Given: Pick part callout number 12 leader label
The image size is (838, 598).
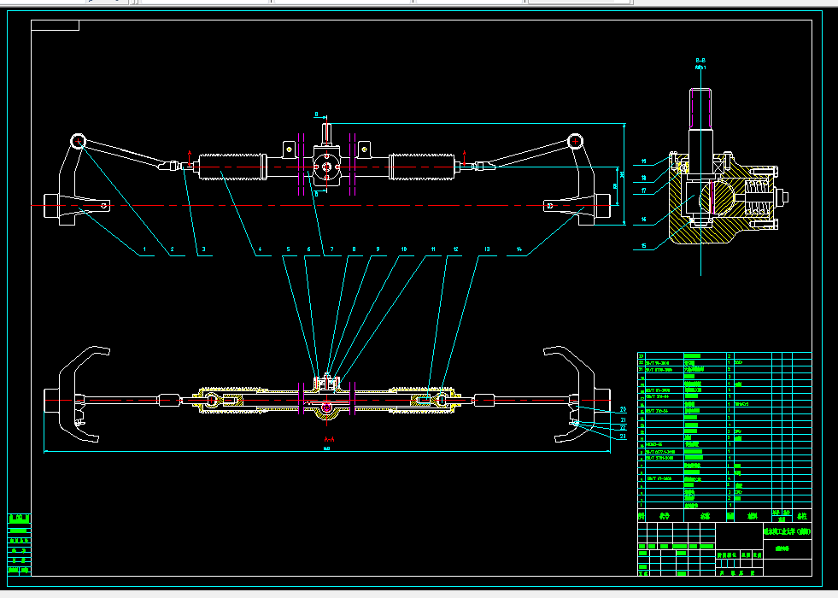Looking at the screenshot, I should click(x=456, y=249).
